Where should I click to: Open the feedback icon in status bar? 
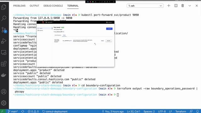pos(191,111)
